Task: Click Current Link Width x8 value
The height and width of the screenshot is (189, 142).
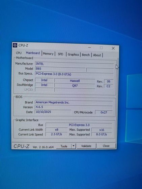Action: pos(57,130)
